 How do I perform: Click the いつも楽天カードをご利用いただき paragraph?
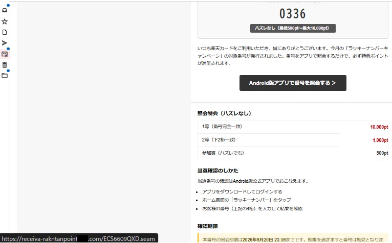pyautogui.click(x=293, y=56)
